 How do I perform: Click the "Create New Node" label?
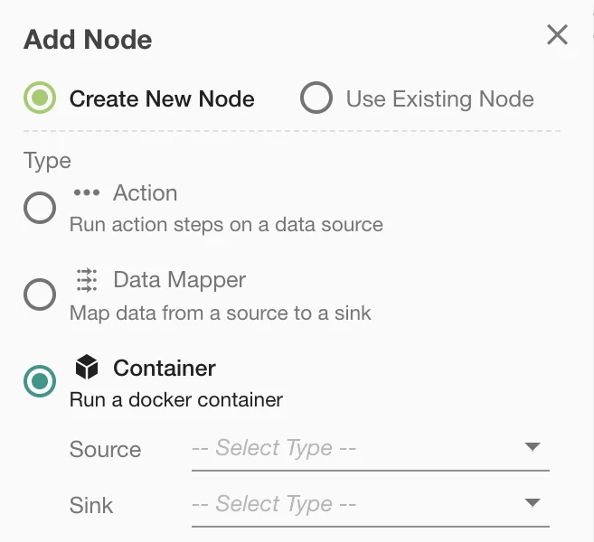(162, 98)
